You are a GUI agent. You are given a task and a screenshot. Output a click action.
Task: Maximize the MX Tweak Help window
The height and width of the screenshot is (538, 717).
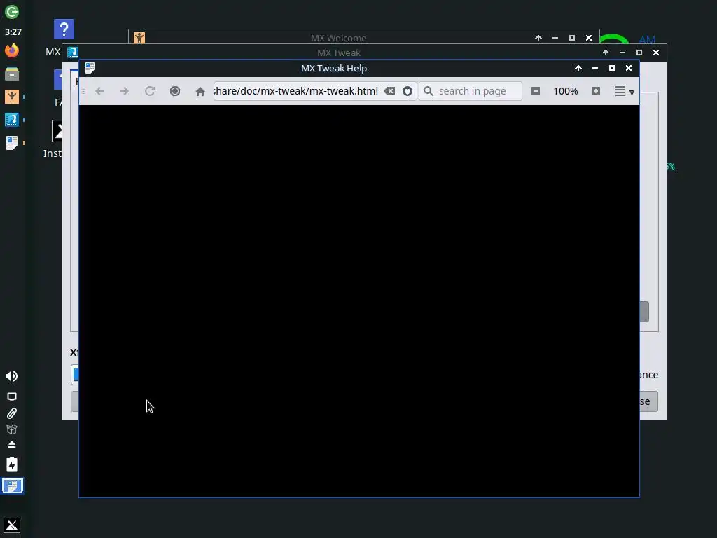(612, 68)
